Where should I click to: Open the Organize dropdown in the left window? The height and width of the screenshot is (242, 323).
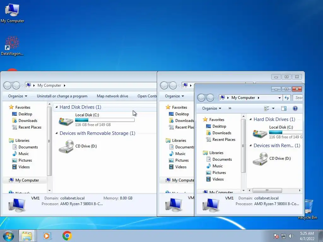click(x=18, y=96)
